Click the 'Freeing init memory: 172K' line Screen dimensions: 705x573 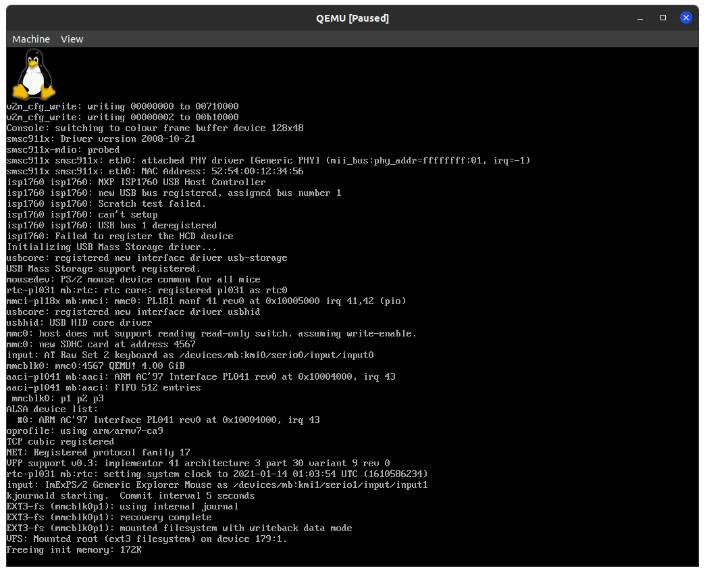[x=74, y=550]
